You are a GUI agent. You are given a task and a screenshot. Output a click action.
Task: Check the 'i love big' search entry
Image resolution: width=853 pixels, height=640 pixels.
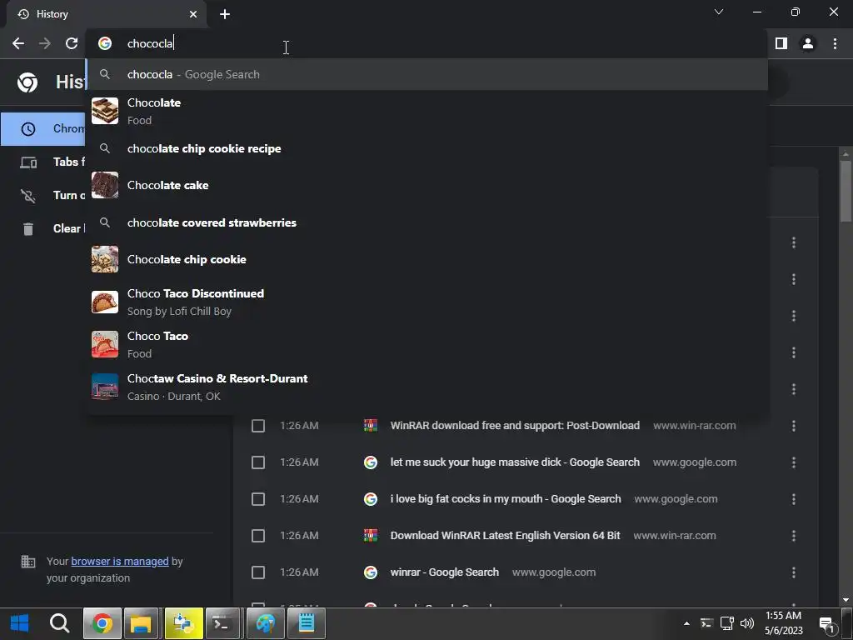coord(258,499)
